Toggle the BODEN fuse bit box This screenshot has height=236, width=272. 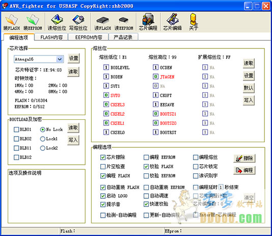pyautogui.click(x=106, y=76)
